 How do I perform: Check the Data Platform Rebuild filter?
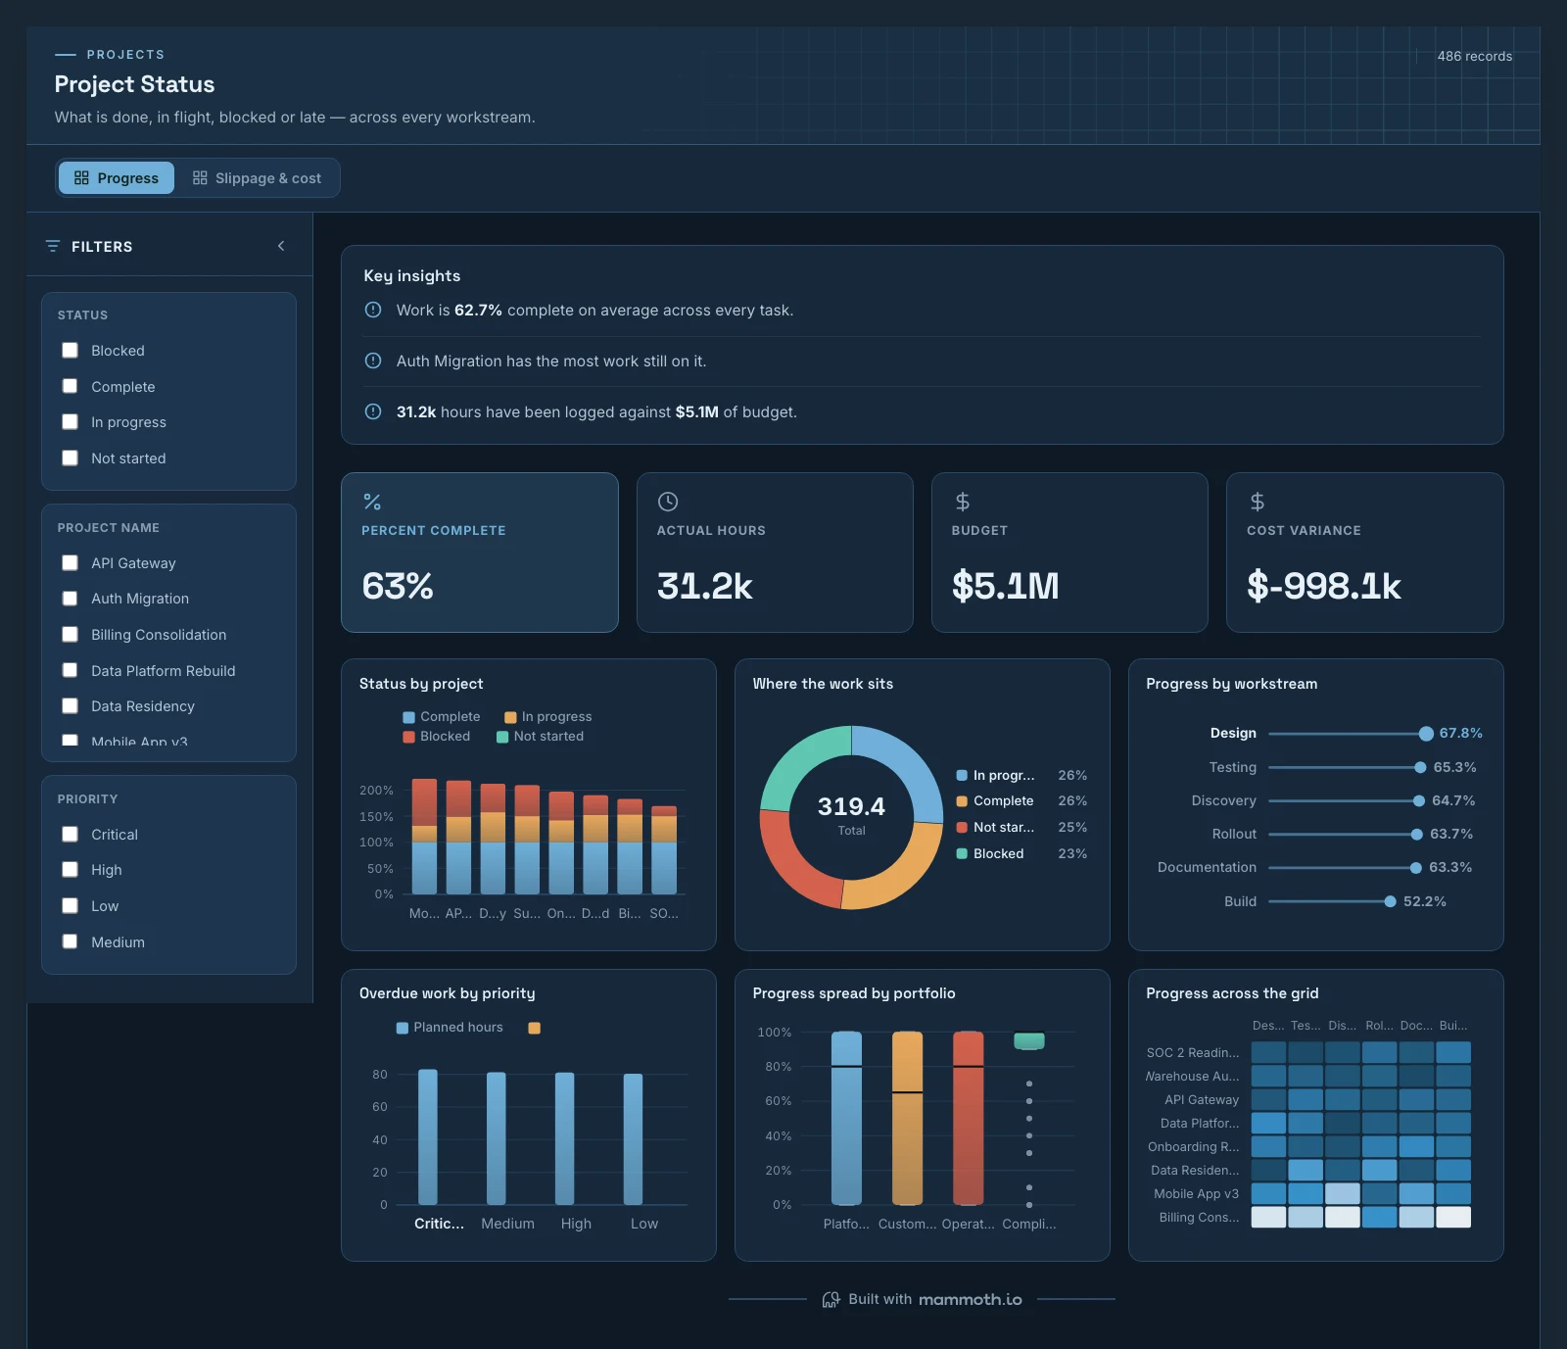(x=70, y=670)
